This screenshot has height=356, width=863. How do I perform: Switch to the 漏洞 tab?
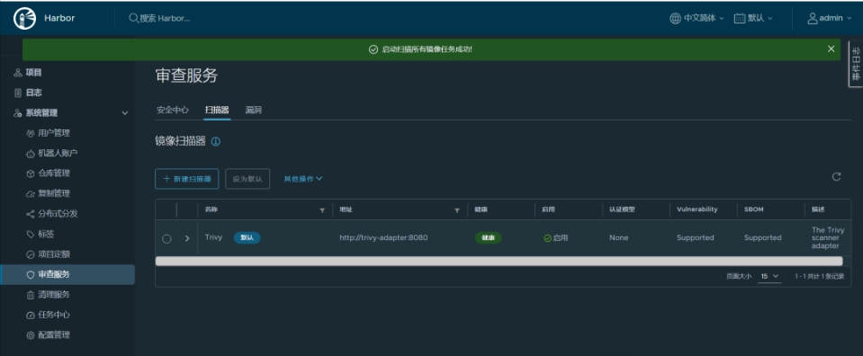(x=253, y=110)
